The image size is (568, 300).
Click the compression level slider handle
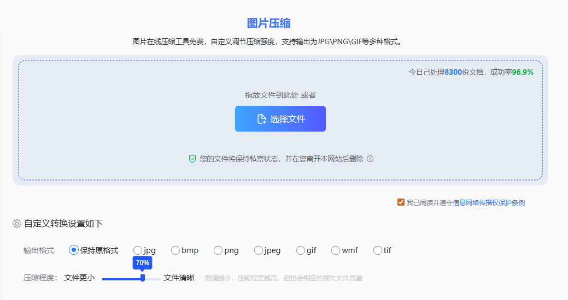(143, 278)
